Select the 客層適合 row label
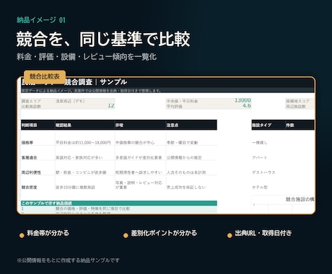 [x=30, y=158]
